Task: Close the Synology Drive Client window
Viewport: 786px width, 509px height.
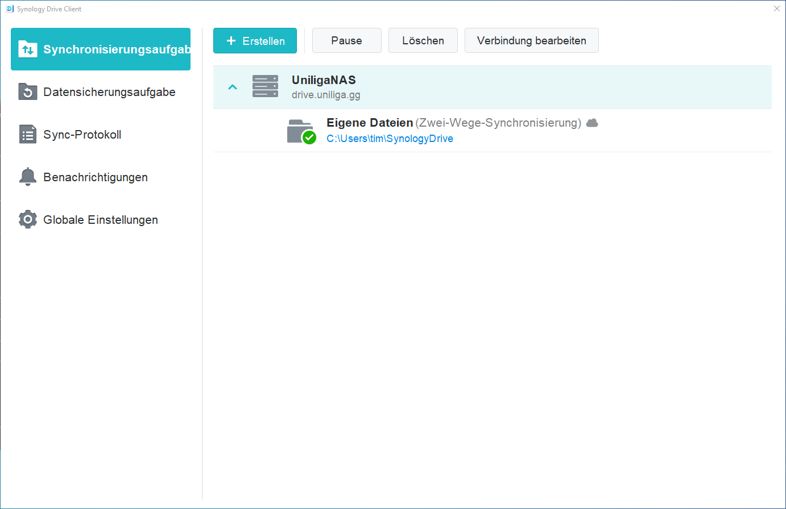Action: pyautogui.click(x=776, y=9)
